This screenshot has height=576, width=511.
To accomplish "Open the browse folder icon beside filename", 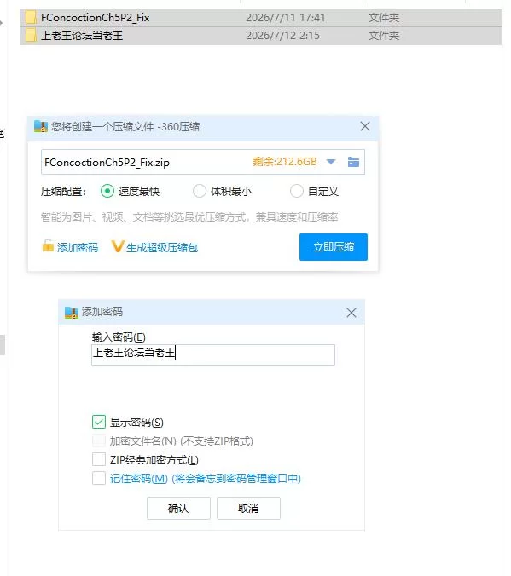I will pyautogui.click(x=353, y=162).
